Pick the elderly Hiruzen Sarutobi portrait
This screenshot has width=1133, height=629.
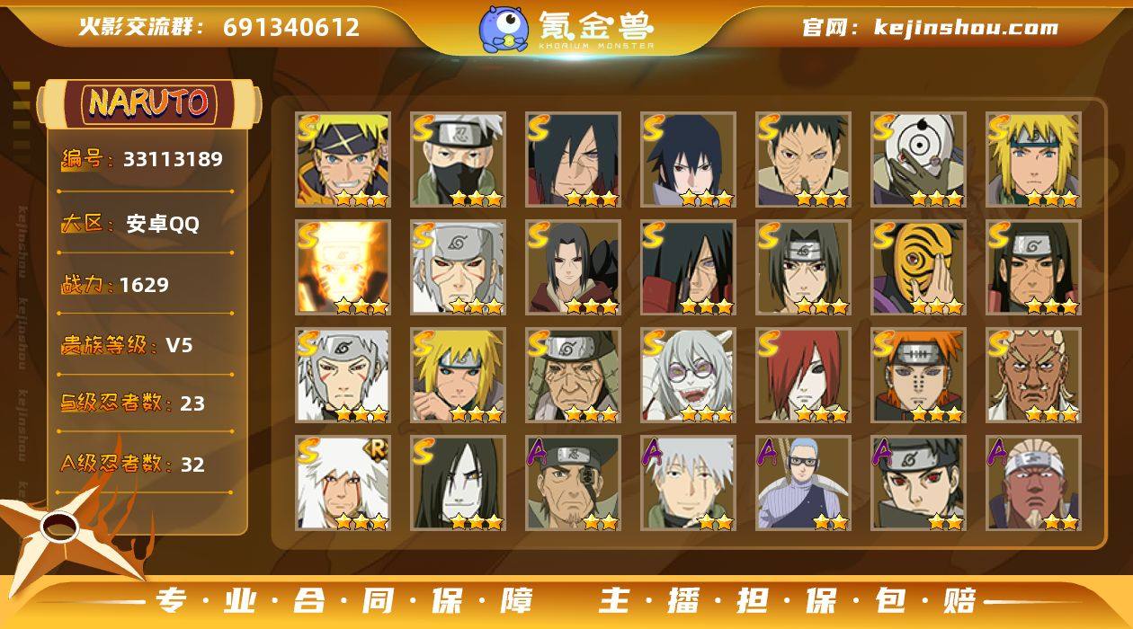pyautogui.click(x=573, y=376)
